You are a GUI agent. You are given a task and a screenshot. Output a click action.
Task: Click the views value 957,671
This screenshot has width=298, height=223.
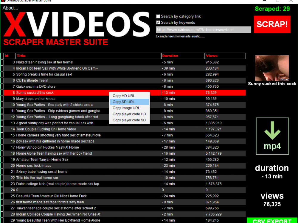(x=212, y=117)
